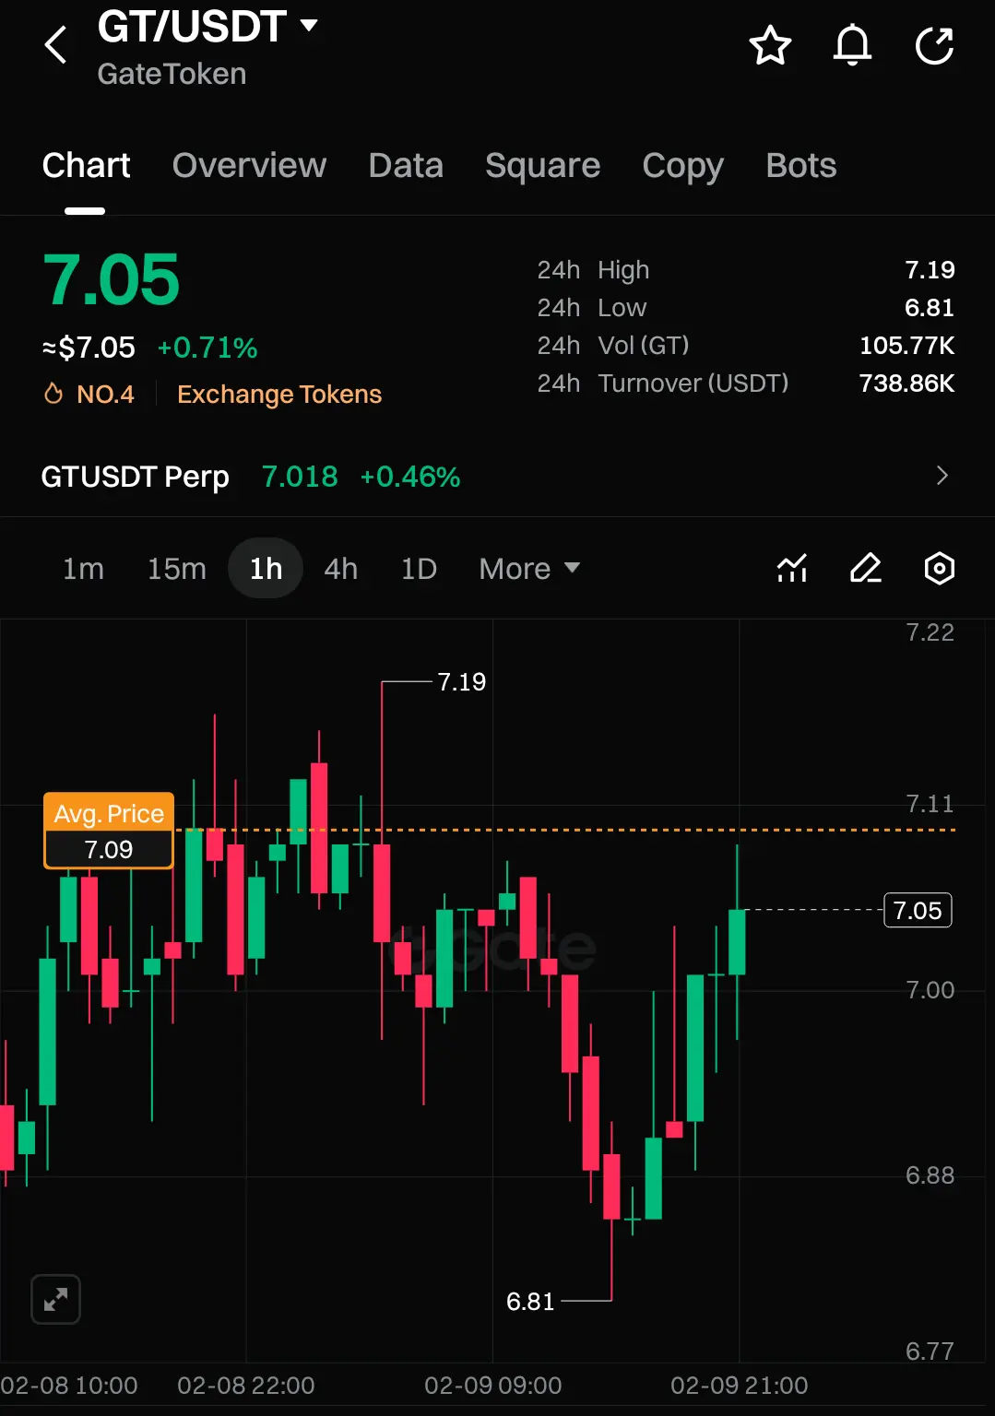Tap the 02-08 22:00 time label
This screenshot has height=1416, width=995.
[x=245, y=1386]
